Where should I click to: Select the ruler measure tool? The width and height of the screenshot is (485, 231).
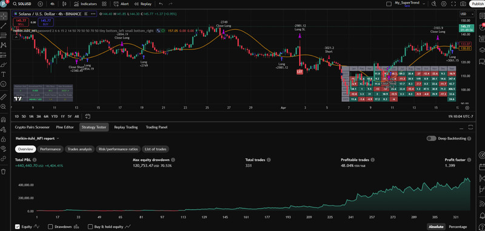click(4, 97)
